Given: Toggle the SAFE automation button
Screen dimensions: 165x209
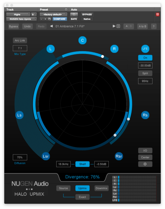Looking at the screenshot, I should [x=74, y=19].
